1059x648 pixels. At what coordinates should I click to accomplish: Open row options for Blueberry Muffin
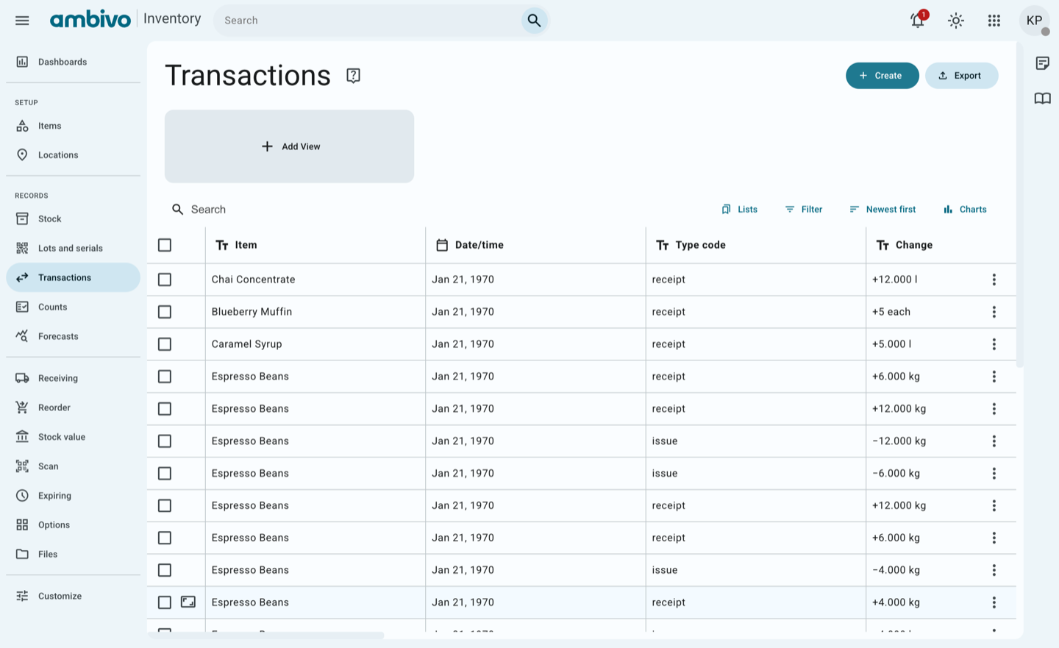pyautogui.click(x=994, y=312)
